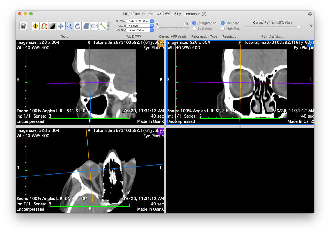Open the settings gear in title bar
Image resolution: width=330 pixels, height=234 pixels.
(310, 14)
